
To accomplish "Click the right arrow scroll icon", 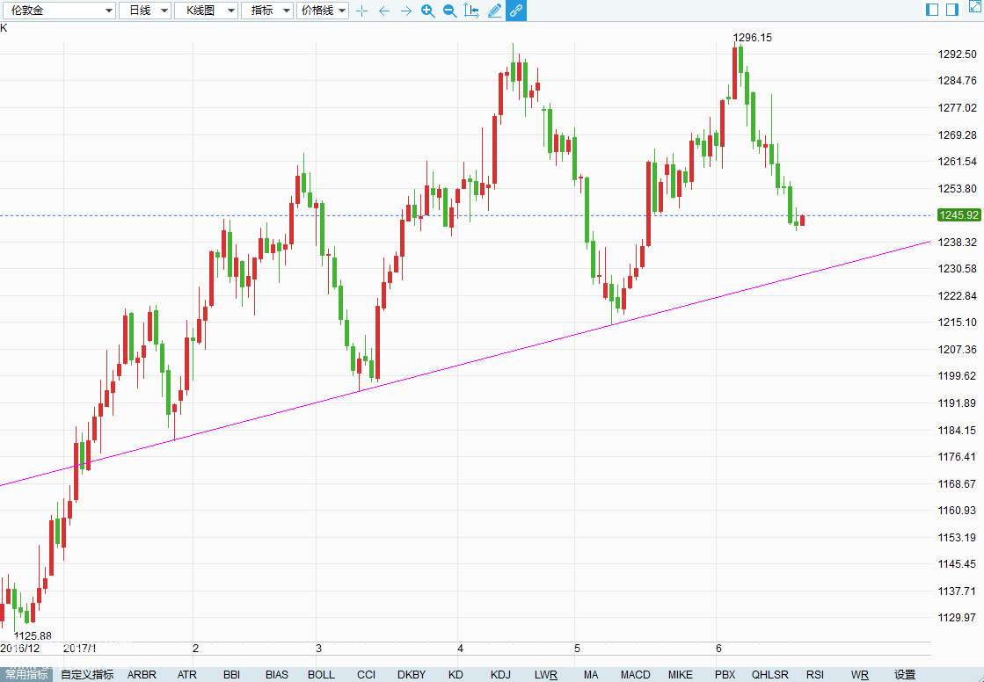I will (x=406, y=11).
